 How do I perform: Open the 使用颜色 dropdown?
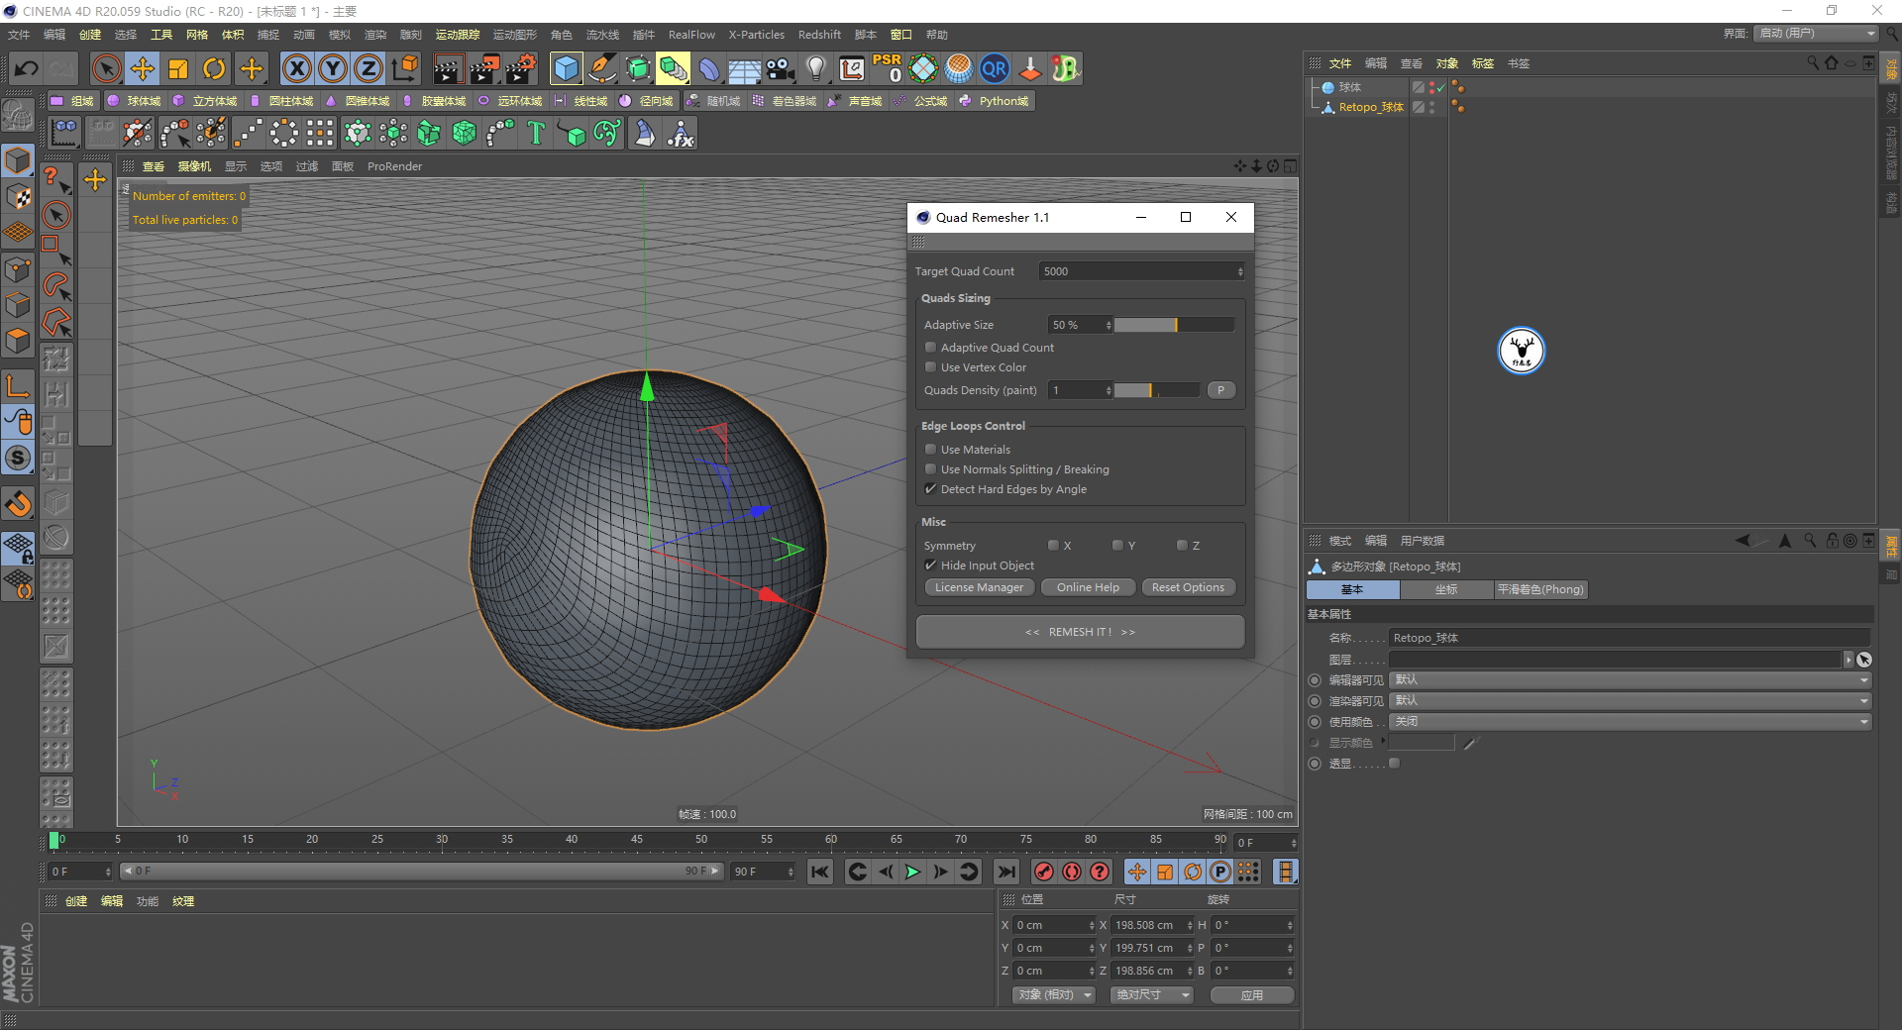(1631, 722)
